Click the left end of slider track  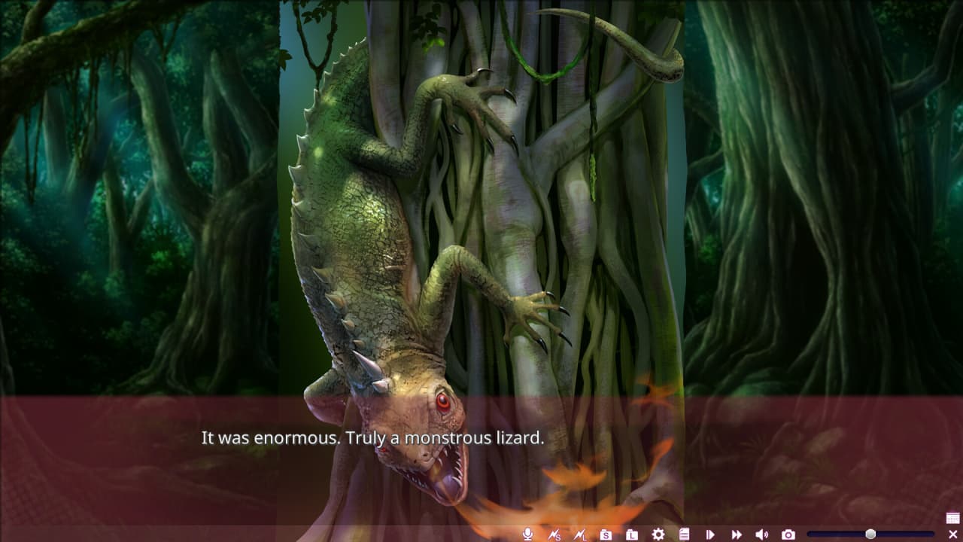coord(810,534)
